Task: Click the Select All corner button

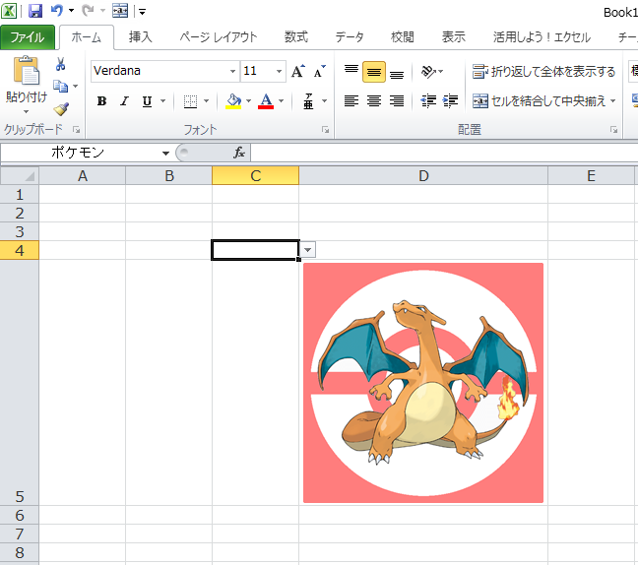Action: click(x=20, y=176)
